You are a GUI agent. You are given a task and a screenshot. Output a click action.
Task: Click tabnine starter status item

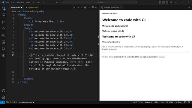(x=27, y=102)
